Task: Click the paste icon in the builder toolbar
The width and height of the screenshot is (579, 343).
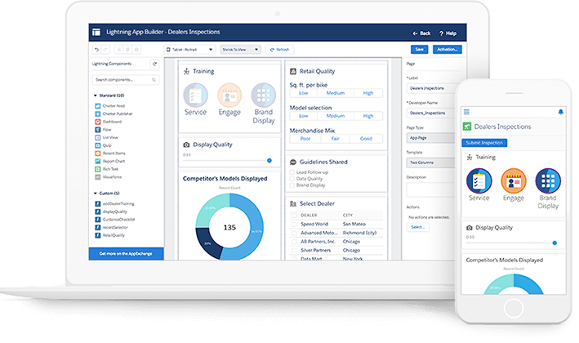Action: (x=136, y=50)
